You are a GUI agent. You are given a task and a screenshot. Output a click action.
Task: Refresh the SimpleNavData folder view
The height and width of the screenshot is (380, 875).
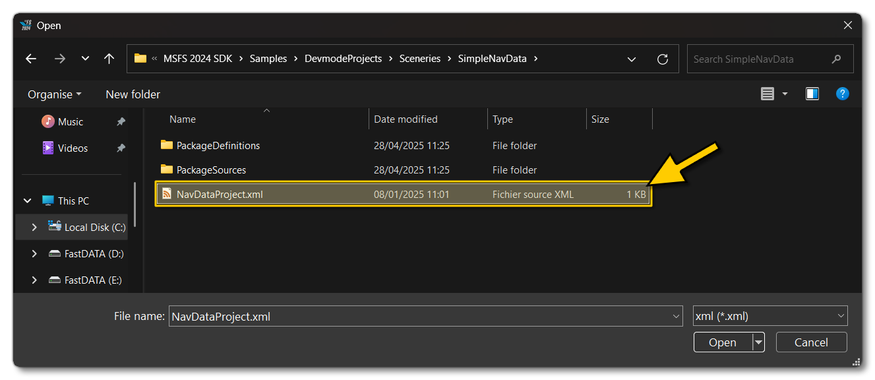[x=662, y=59]
